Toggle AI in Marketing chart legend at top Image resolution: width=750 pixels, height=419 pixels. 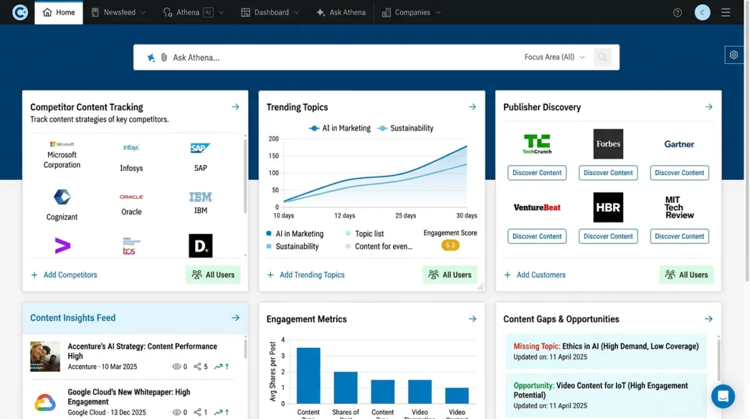tap(340, 129)
